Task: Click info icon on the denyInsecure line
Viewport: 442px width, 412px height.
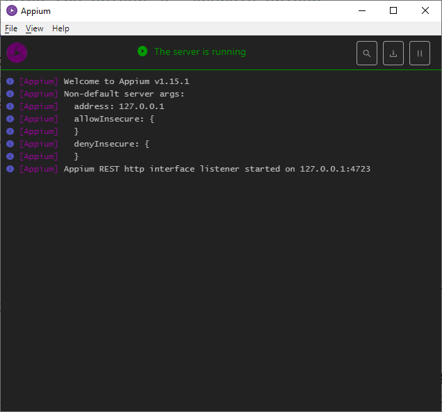Action: [x=10, y=144]
